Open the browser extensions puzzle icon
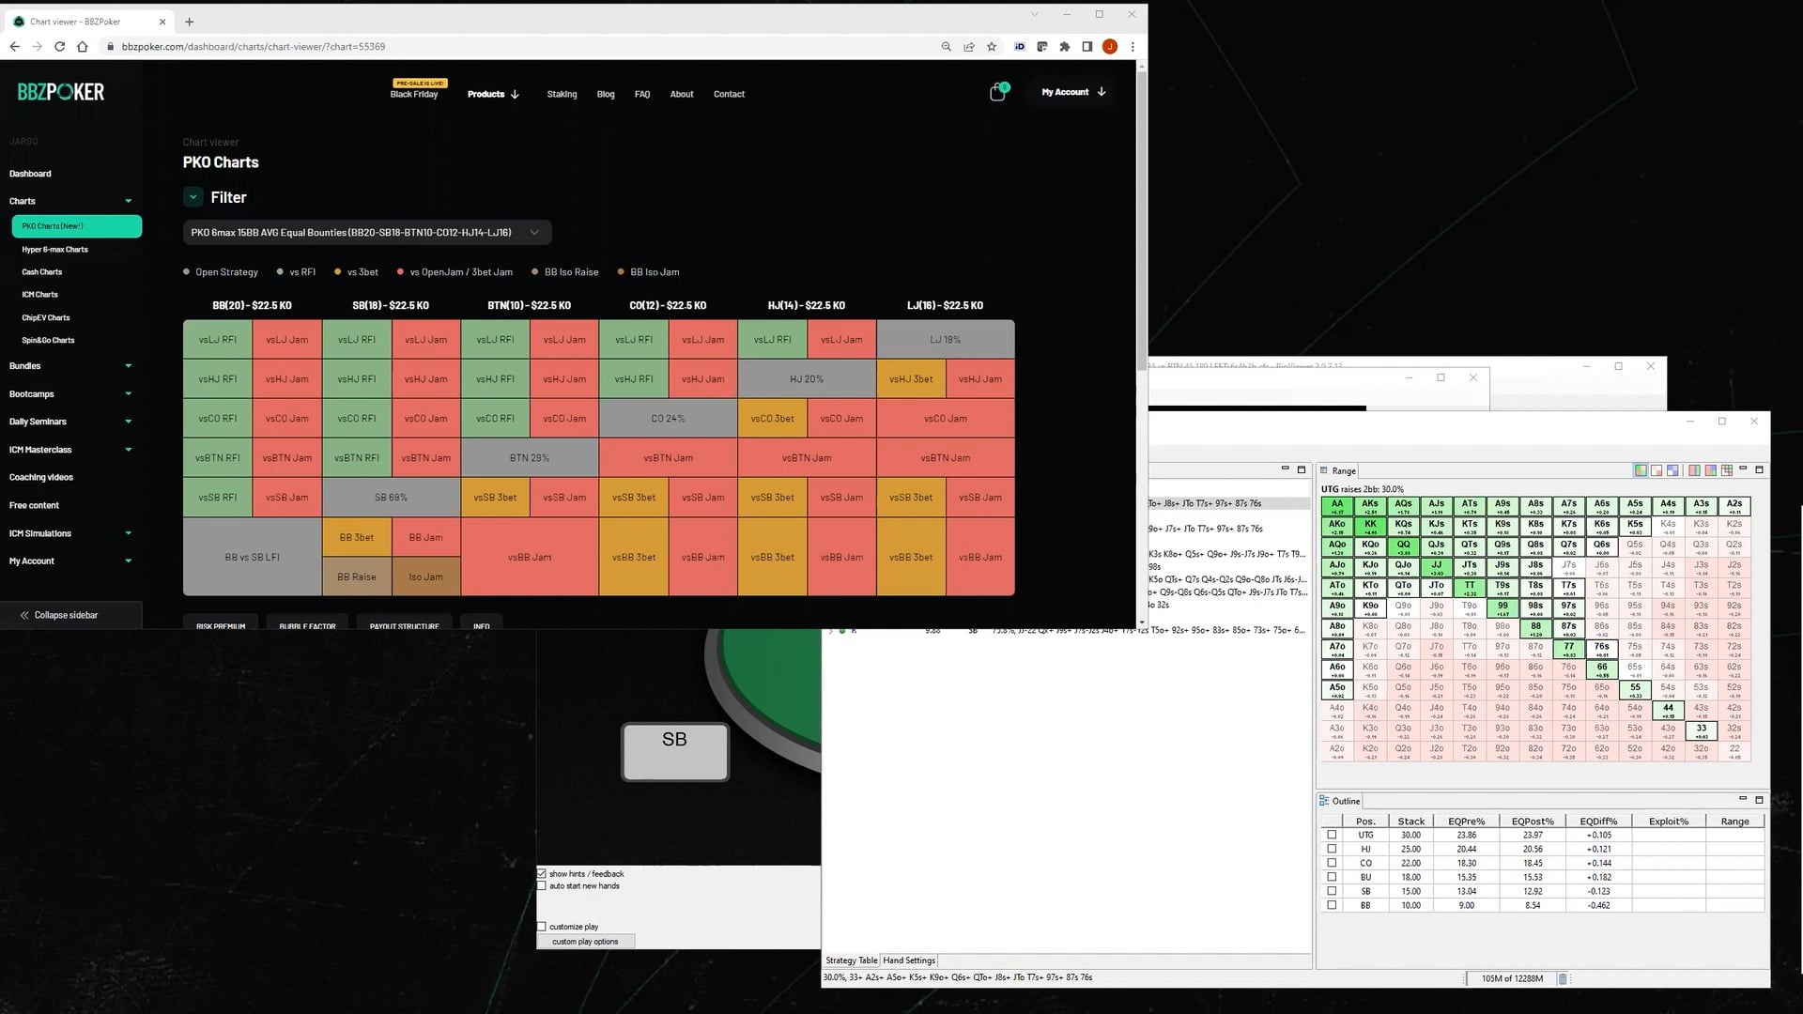The height and width of the screenshot is (1014, 1803). coord(1065,46)
